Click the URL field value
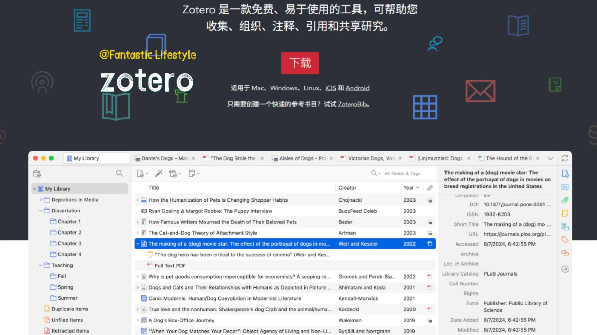Screen dimensions: 597x335 (517, 234)
